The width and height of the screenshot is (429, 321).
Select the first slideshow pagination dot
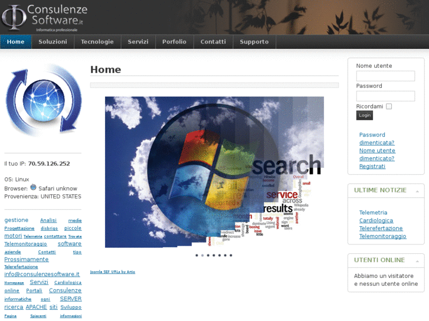pyautogui.click(x=197, y=255)
